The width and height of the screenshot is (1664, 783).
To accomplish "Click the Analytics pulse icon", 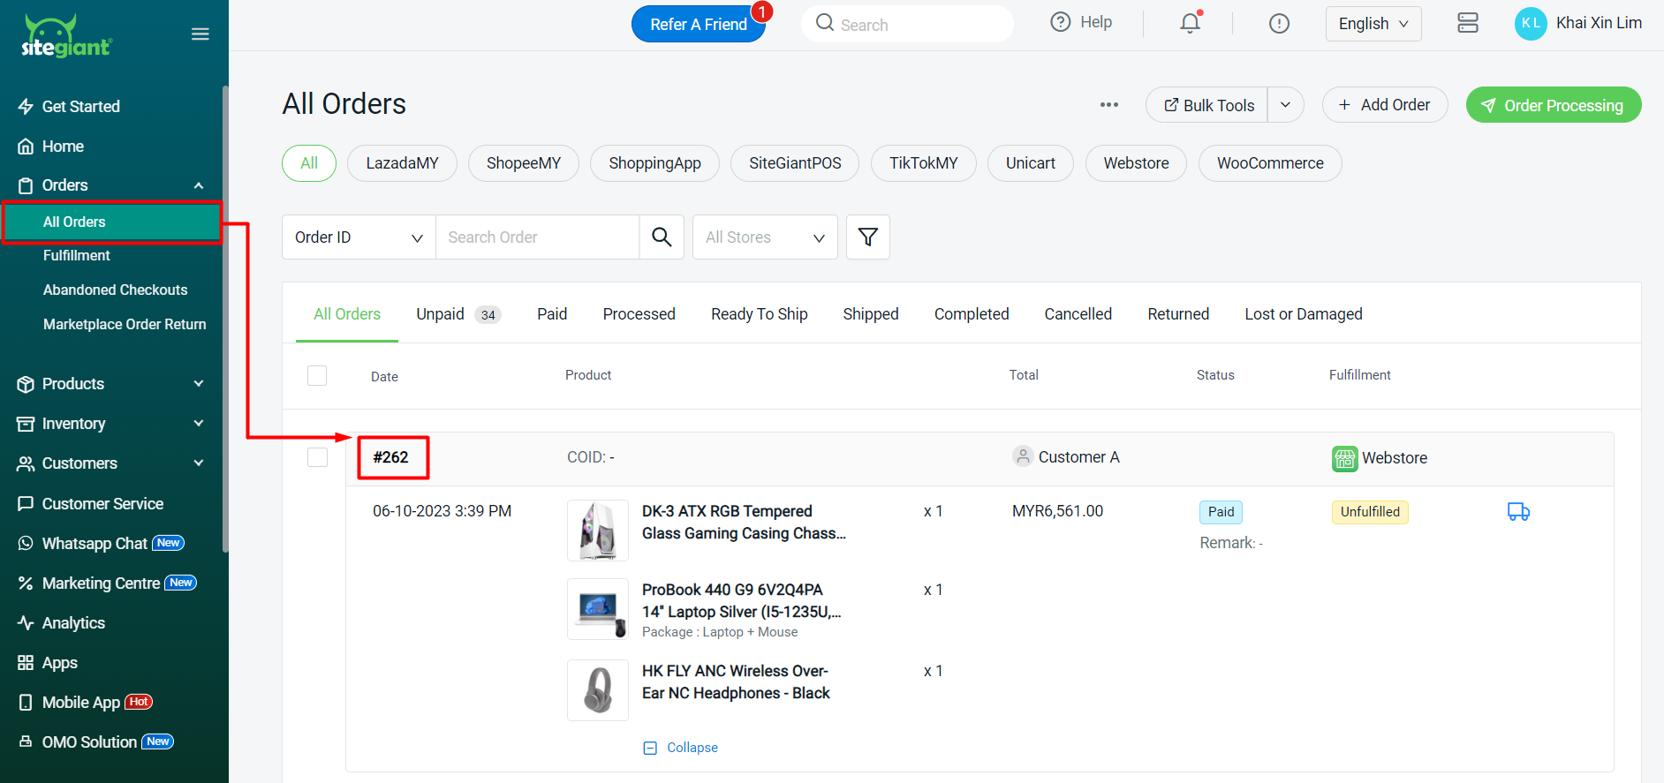I will [x=26, y=623].
